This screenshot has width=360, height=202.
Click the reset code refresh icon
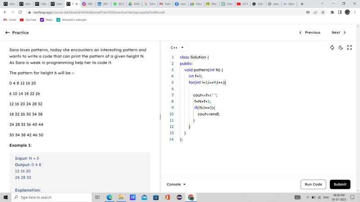pos(332,48)
